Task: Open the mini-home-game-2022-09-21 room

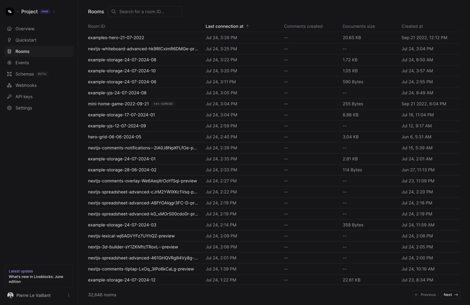Action: click(x=118, y=104)
